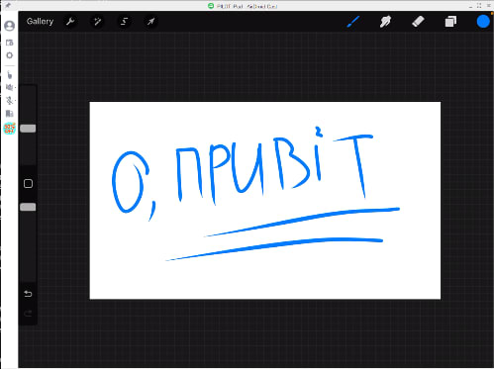Select the Eraser tool
Screen dimensions: 494x369
coord(418,22)
